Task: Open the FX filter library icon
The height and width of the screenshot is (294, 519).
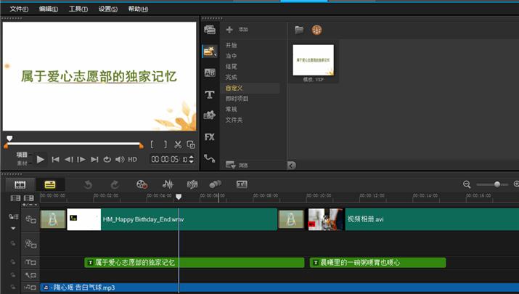Action: click(210, 137)
